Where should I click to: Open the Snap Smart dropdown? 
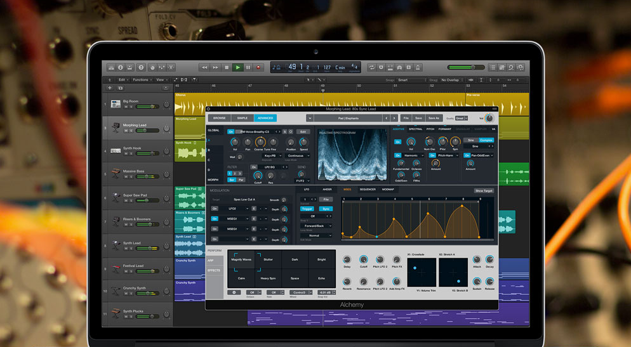412,80
